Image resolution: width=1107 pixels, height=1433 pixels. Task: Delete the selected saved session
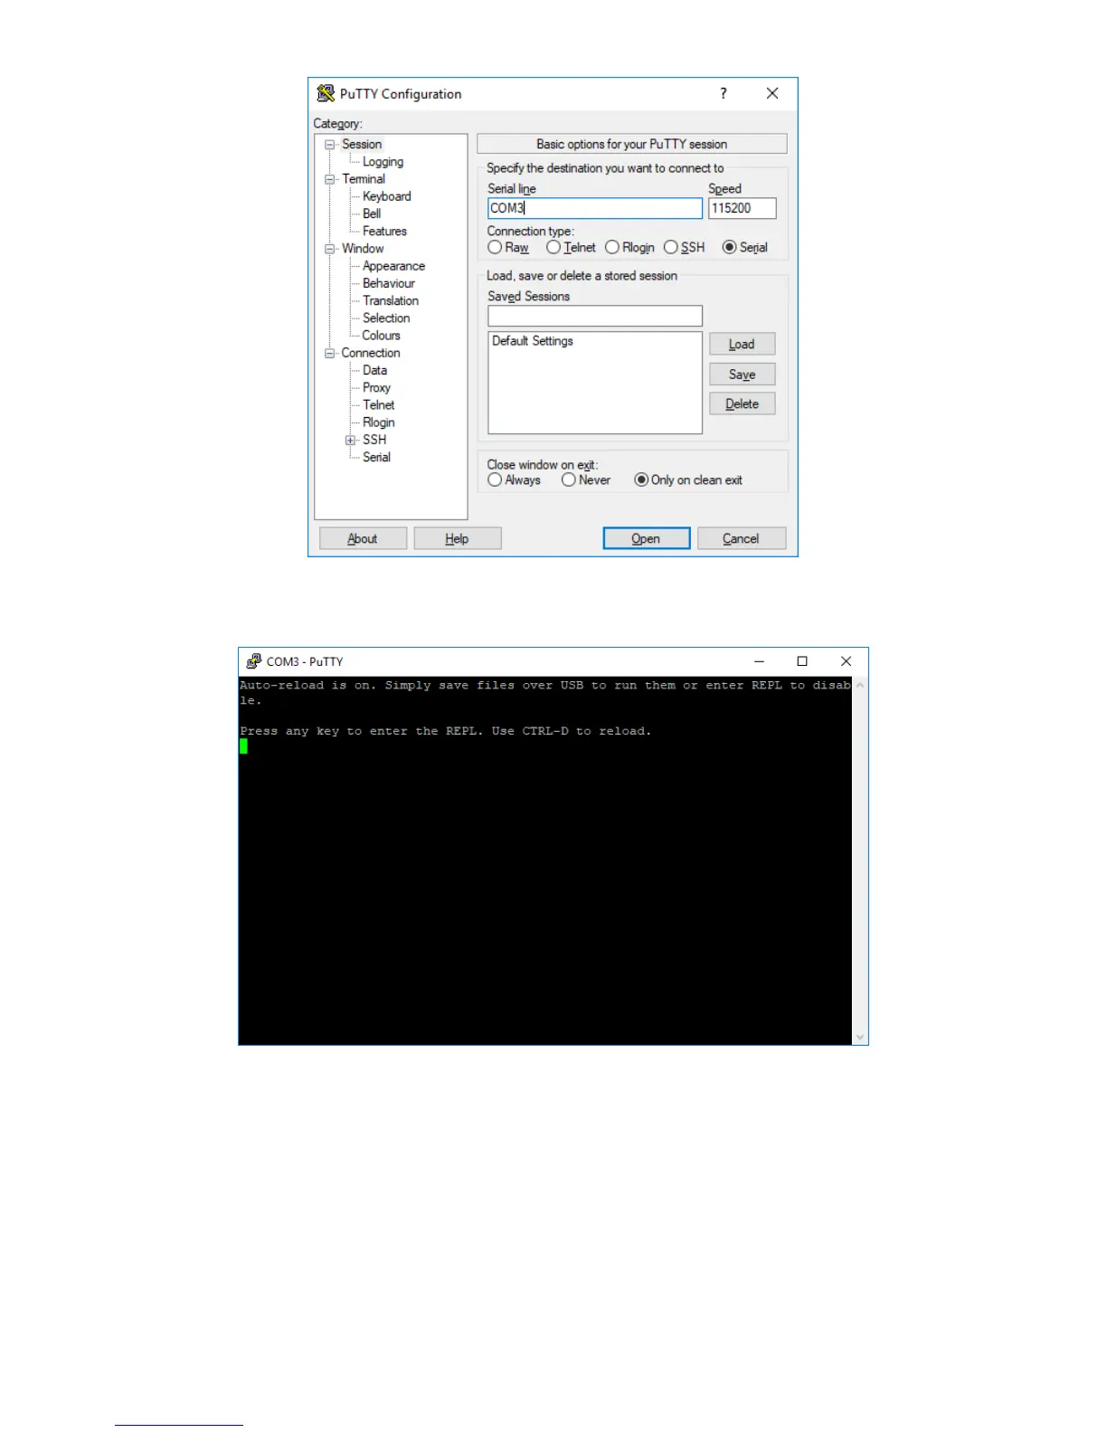click(742, 404)
